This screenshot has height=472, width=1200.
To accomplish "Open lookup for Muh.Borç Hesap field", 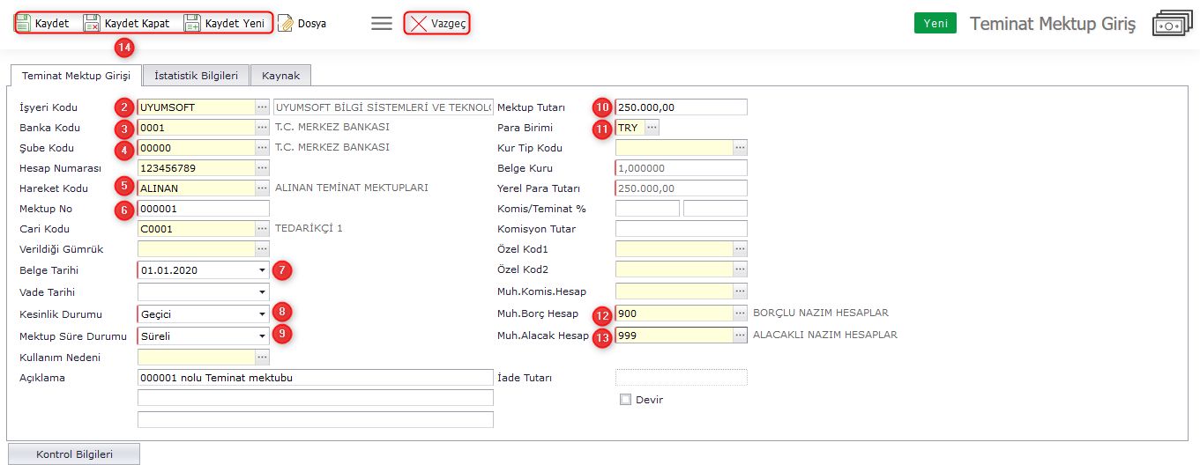I will pyautogui.click(x=740, y=313).
